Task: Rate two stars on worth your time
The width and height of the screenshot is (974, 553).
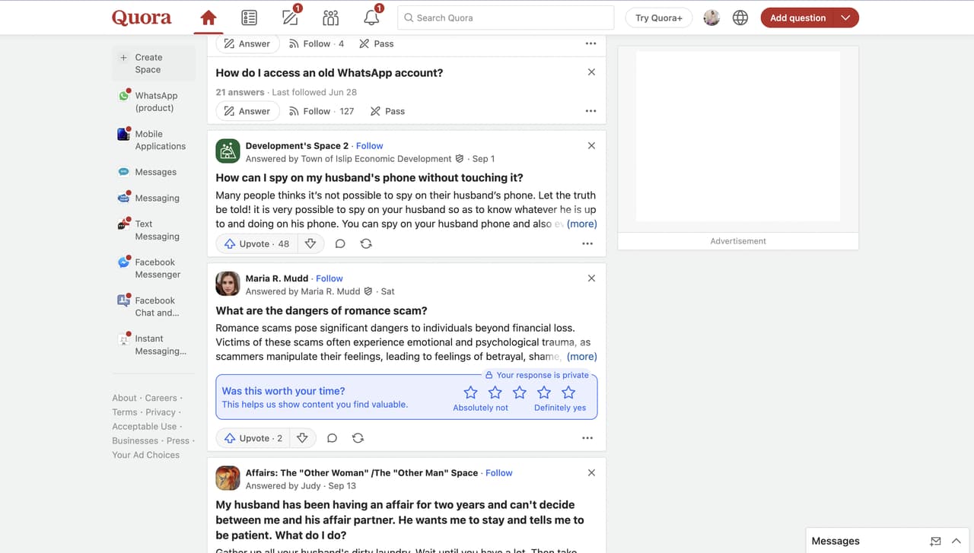Action: click(495, 393)
